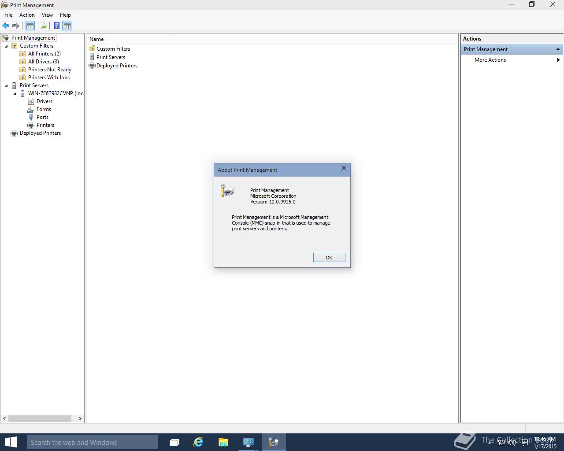Collapse the Print Servers tree expander
The height and width of the screenshot is (451, 564).
point(6,85)
